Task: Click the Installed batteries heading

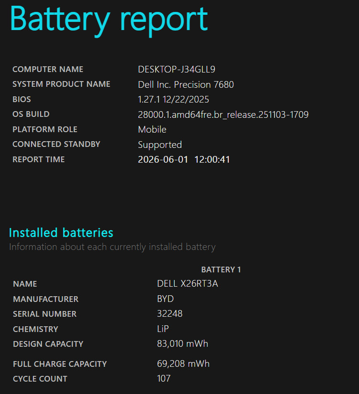Action: (61, 233)
